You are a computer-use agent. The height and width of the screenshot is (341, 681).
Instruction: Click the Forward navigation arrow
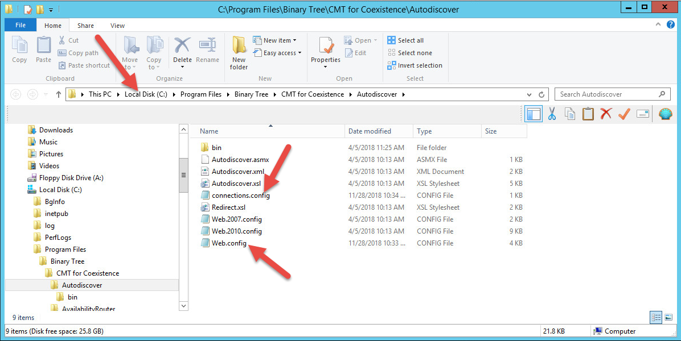(32, 94)
